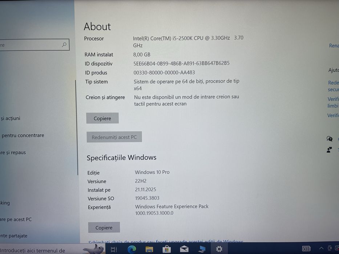This screenshot has height=254, width=339.
Task: Focus the Settings search box
Action: 35,45
